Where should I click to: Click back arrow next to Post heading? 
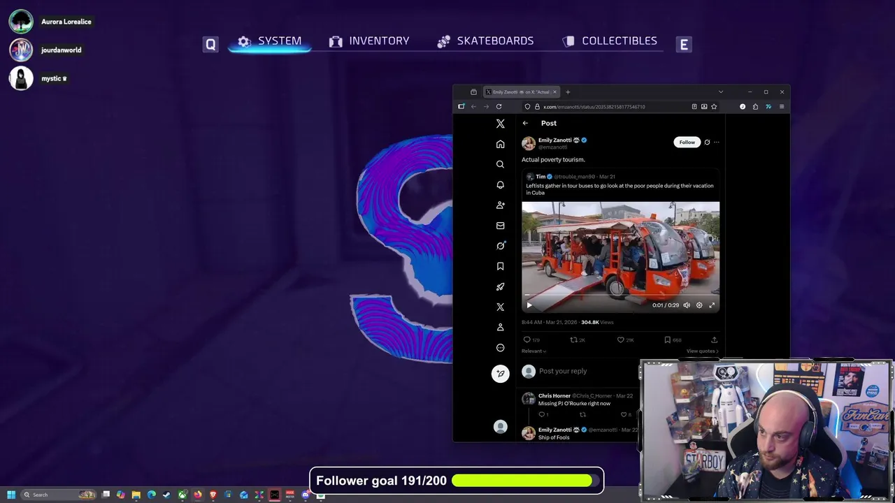click(525, 124)
